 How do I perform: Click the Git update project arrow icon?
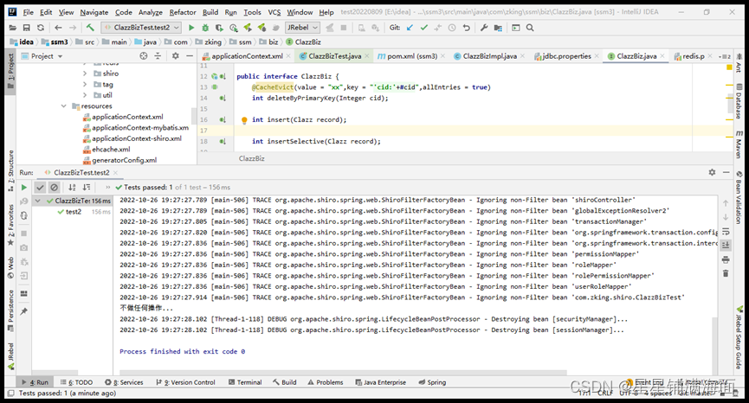410,28
